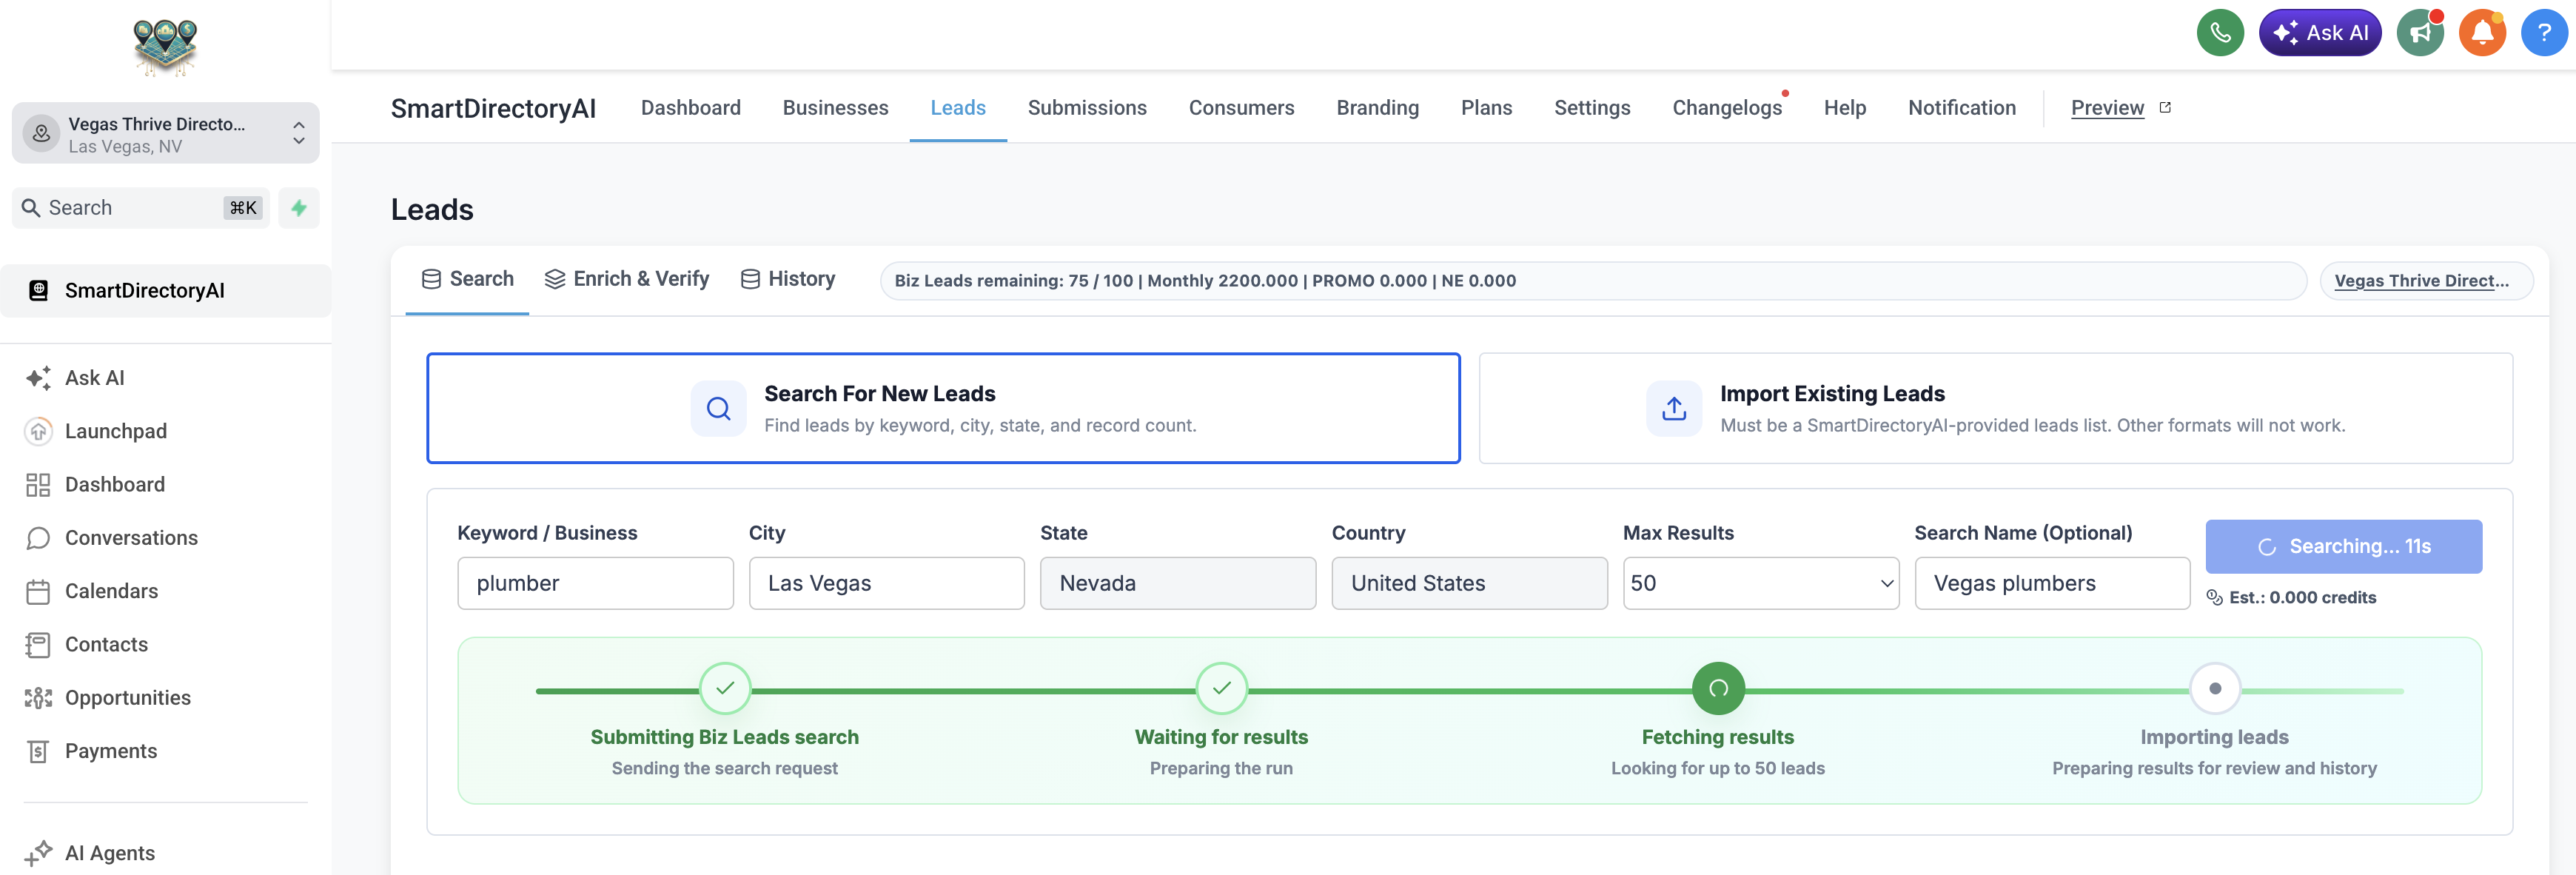Viewport: 2576px width, 875px height.
Task: Open SmartDirectoryAI in the sidebar
Action: click(166, 291)
